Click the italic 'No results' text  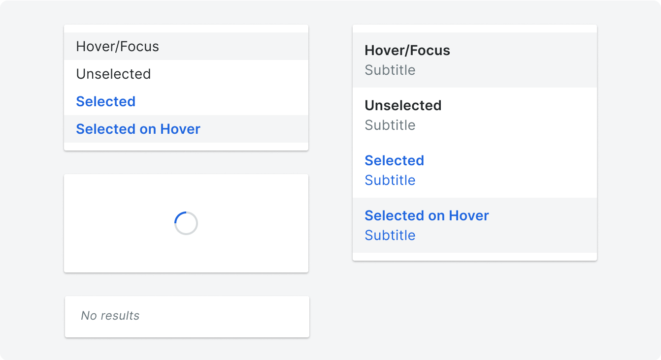pos(110,316)
